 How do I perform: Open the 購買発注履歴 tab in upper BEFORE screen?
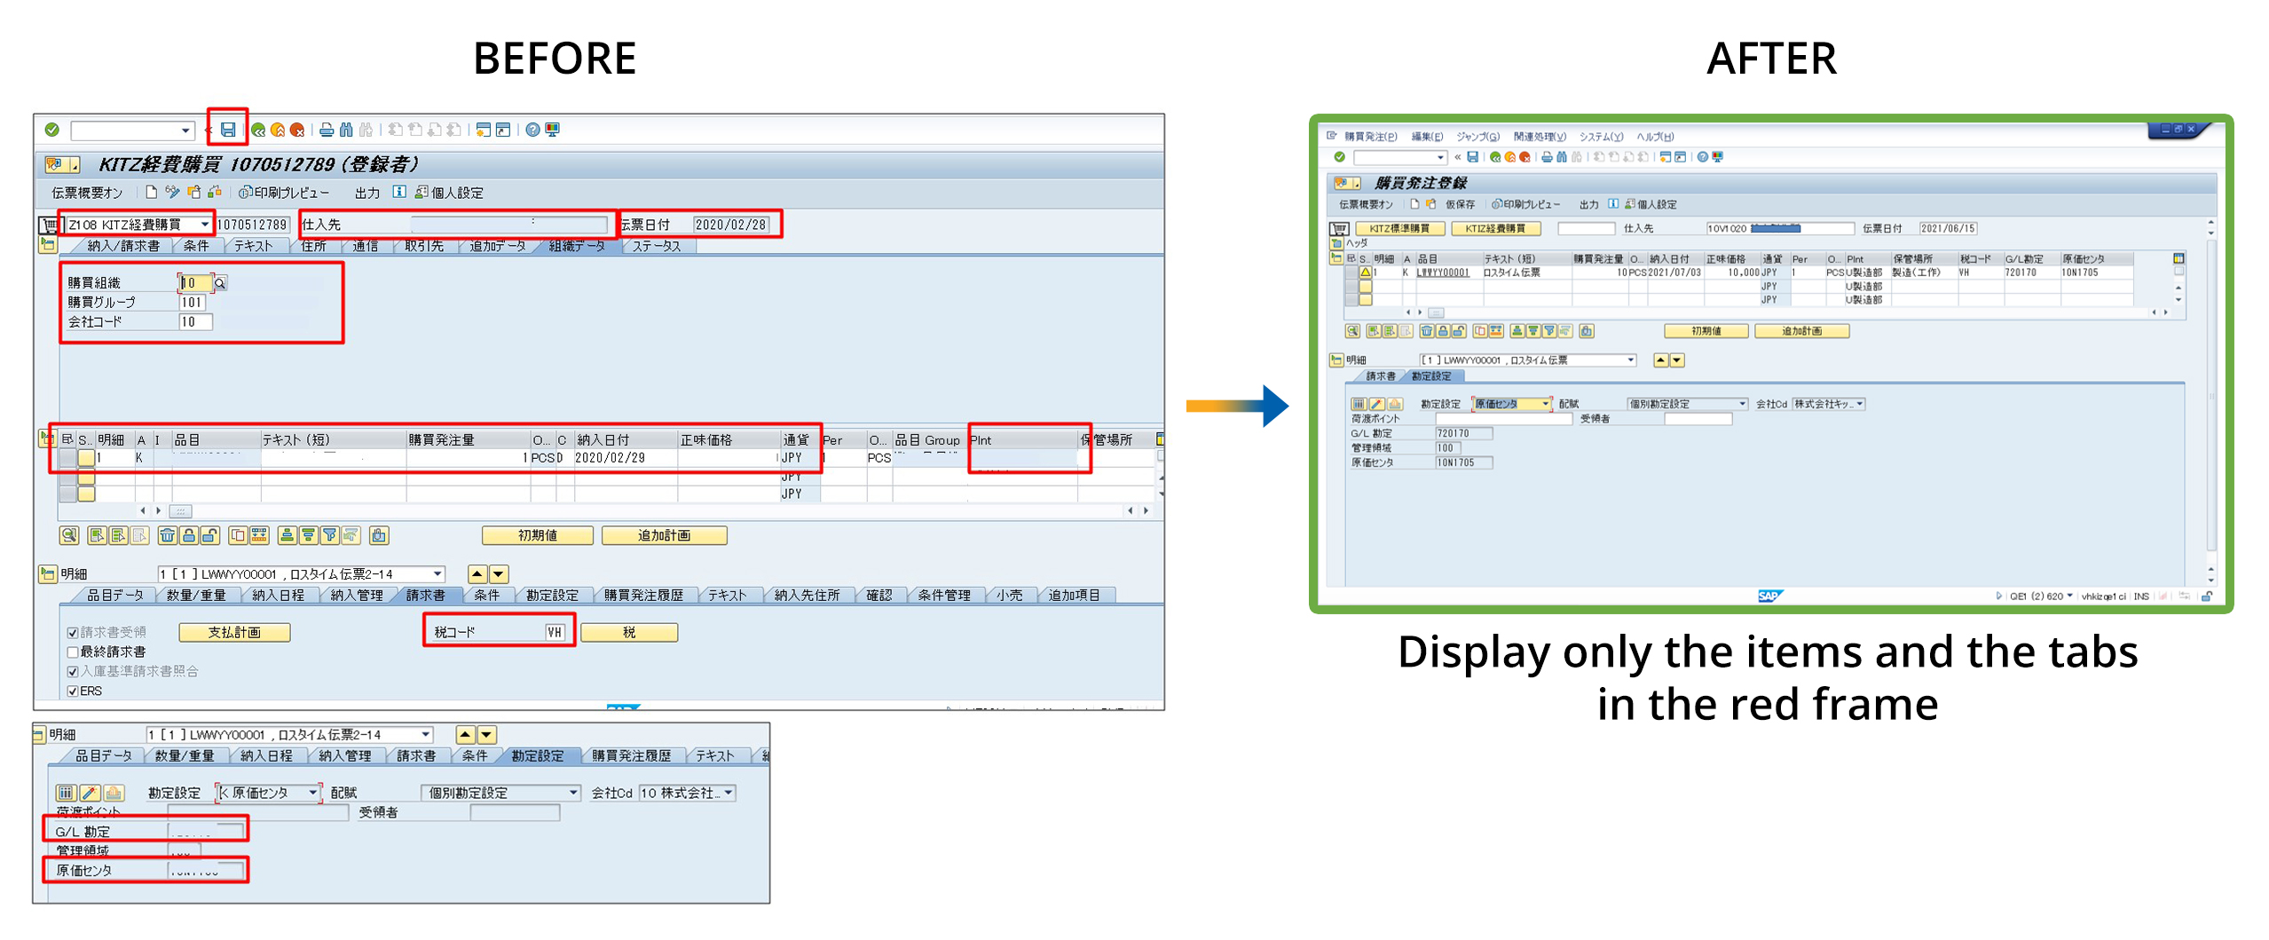[x=644, y=596]
